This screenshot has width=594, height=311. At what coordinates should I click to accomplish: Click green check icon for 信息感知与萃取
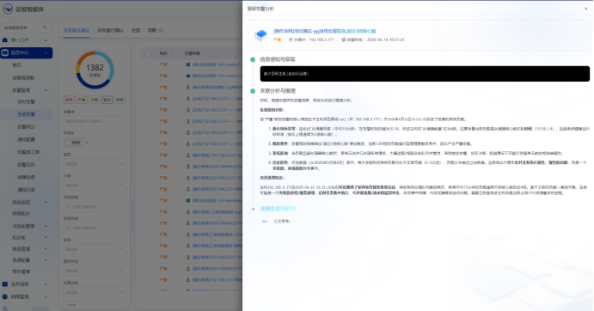point(253,59)
